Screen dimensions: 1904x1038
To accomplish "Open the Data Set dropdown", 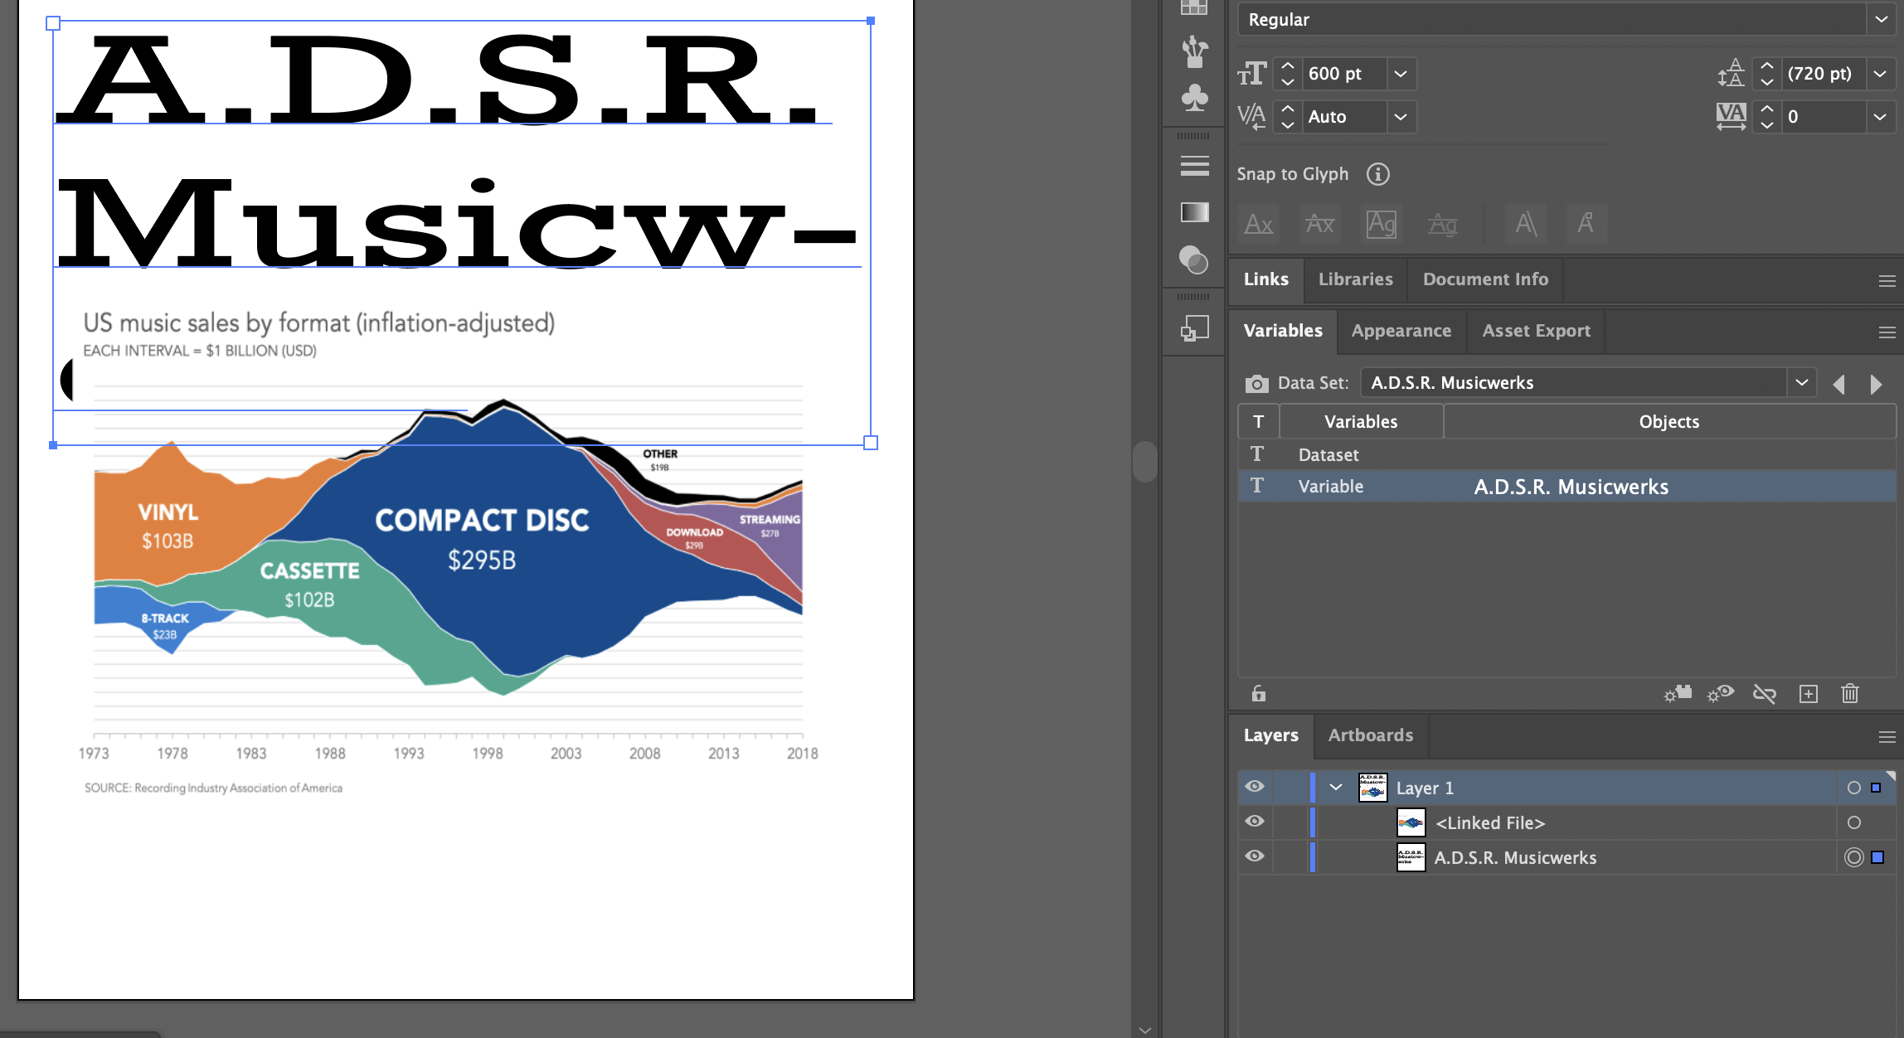I will click(1801, 382).
